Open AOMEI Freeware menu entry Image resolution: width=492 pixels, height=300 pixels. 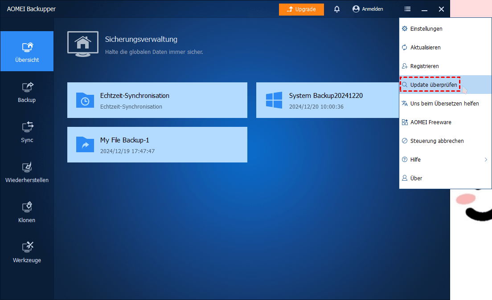[445, 122]
